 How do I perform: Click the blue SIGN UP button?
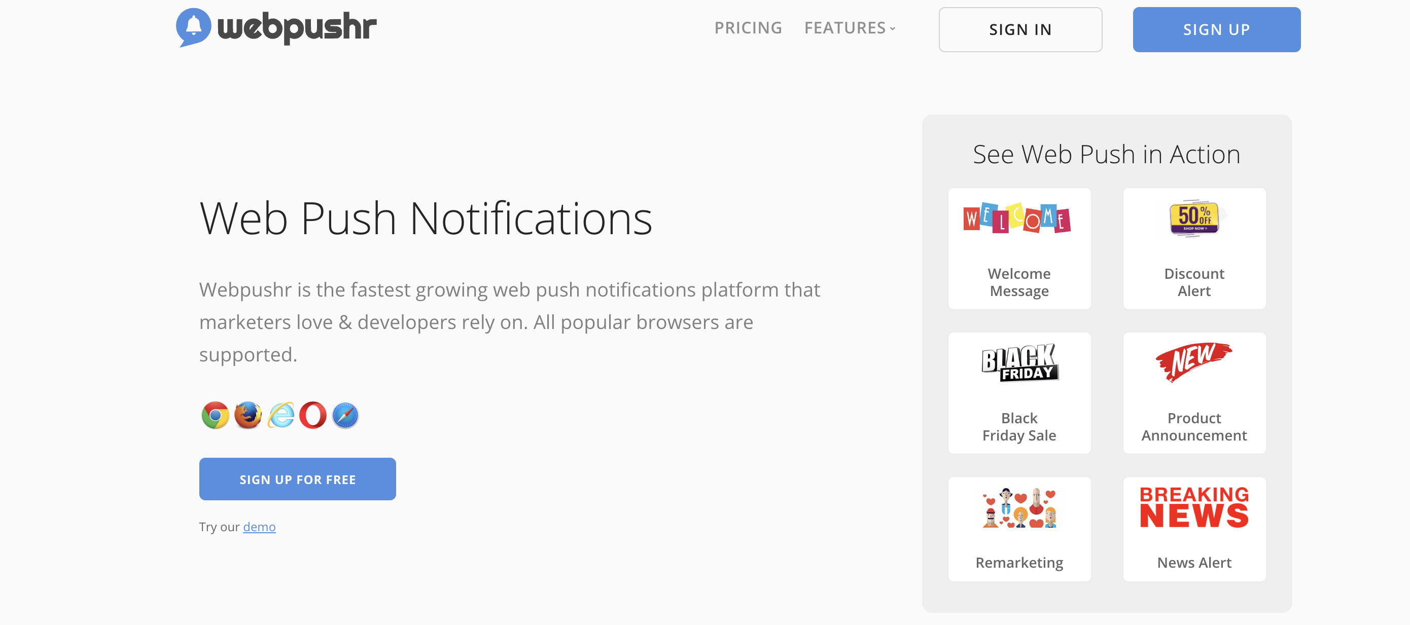point(1216,29)
